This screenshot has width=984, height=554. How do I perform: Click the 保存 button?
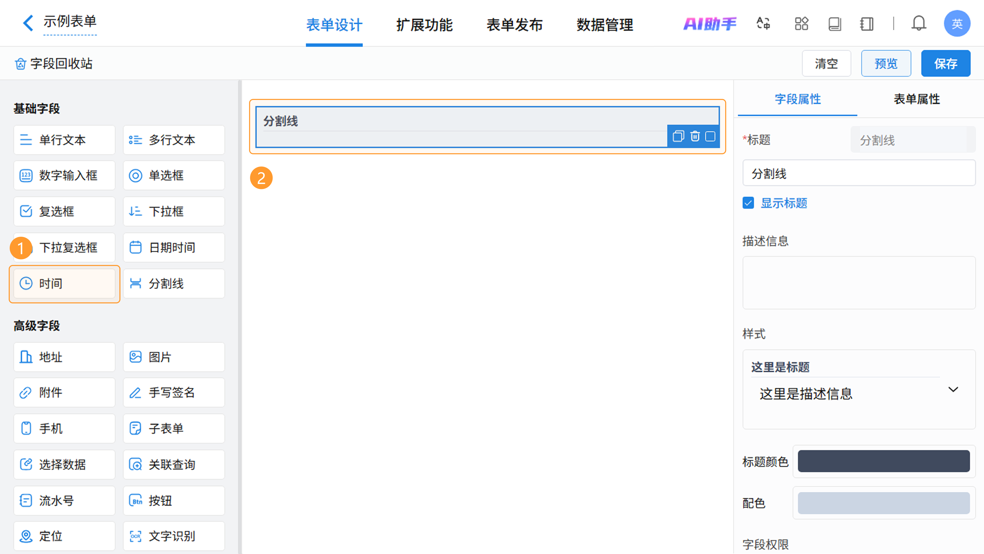pyautogui.click(x=945, y=64)
